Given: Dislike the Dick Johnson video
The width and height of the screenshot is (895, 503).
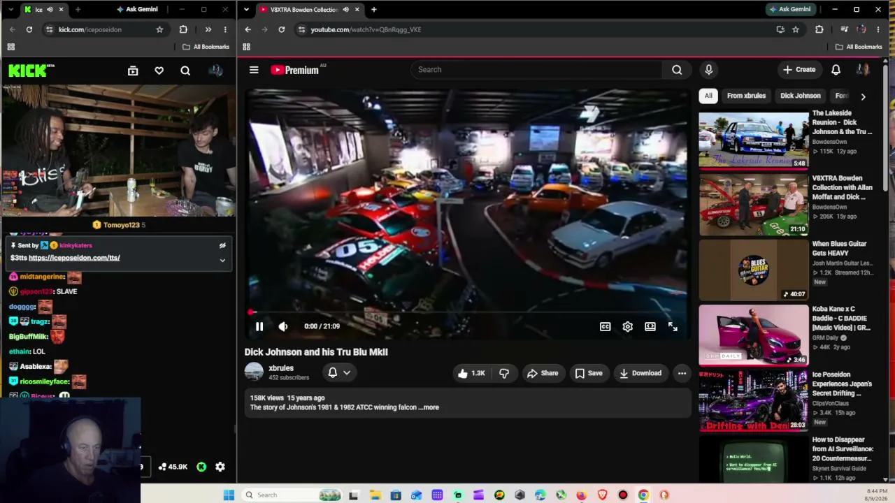Looking at the screenshot, I should pyautogui.click(x=504, y=373).
